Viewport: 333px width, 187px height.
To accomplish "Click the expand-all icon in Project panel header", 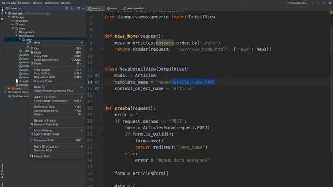I will pyautogui.click(x=72, y=8).
